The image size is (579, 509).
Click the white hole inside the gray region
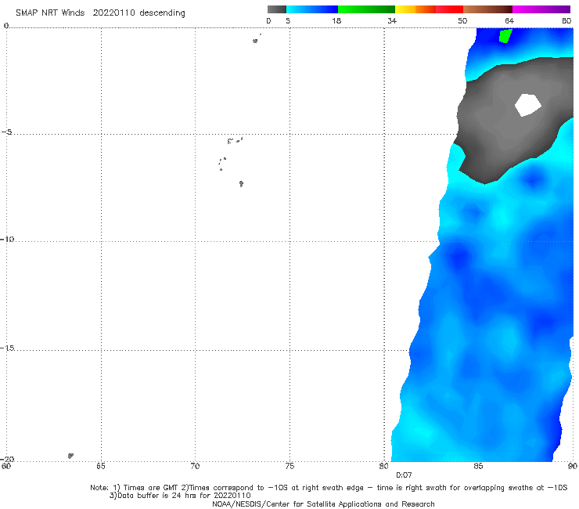click(x=527, y=105)
